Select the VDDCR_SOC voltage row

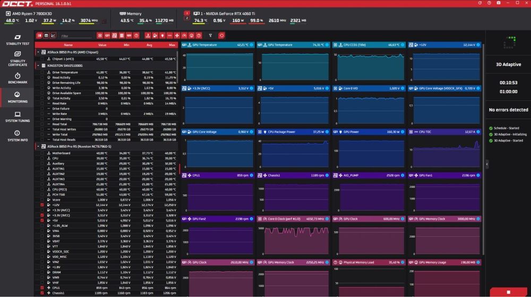coord(106,252)
